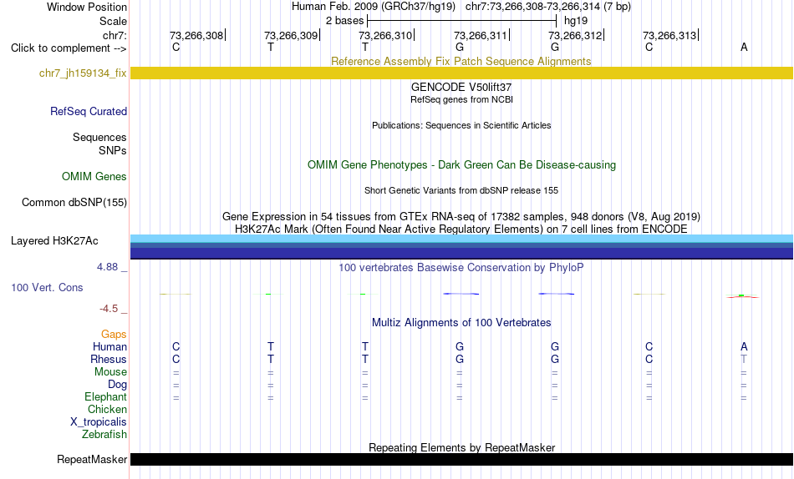This screenshot has height=479, width=794.
Task: Click the Mouse species label
Action: click(110, 372)
